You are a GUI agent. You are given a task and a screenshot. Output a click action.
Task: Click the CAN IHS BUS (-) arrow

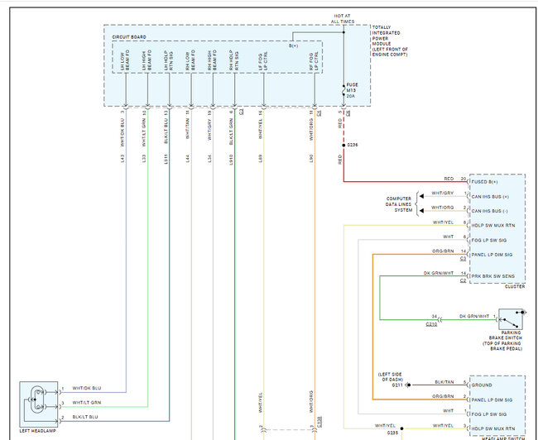[x=421, y=211]
